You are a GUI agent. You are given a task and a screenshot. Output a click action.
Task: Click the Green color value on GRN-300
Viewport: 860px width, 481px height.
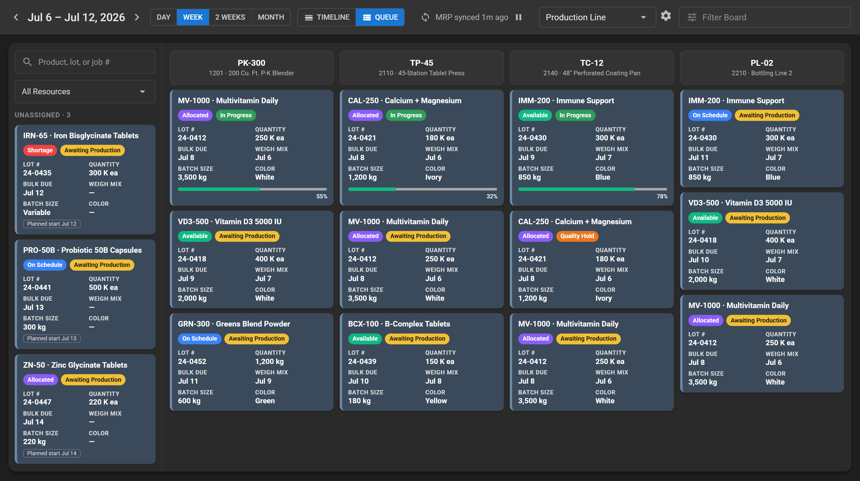[x=265, y=401]
